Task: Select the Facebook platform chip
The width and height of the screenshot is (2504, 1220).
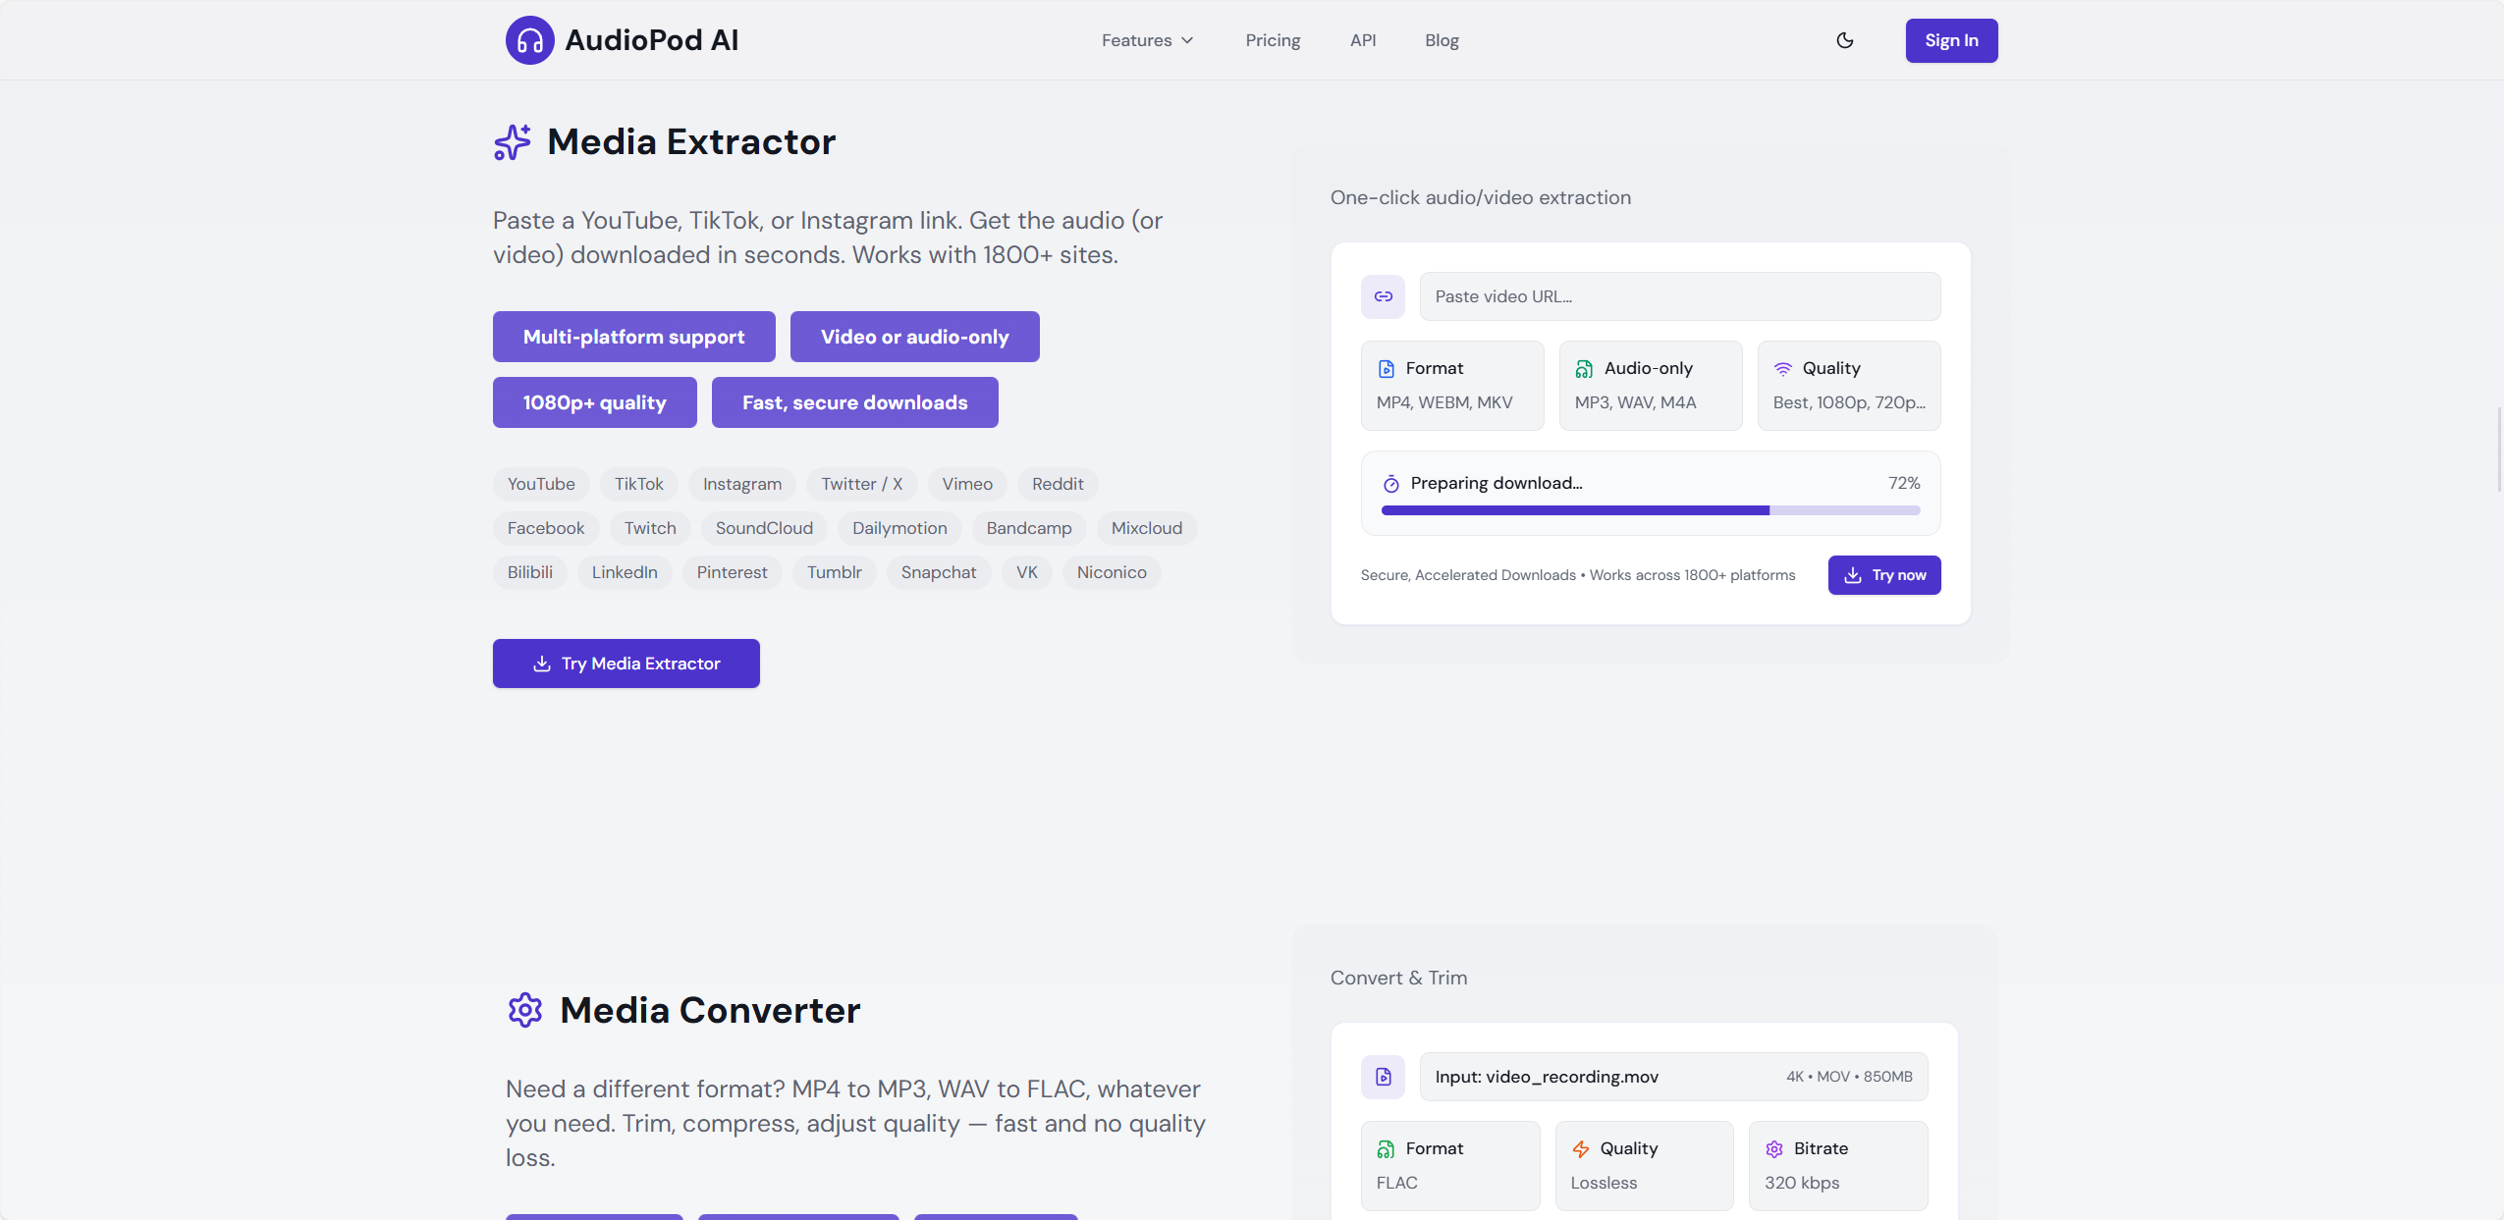Action: [545, 528]
